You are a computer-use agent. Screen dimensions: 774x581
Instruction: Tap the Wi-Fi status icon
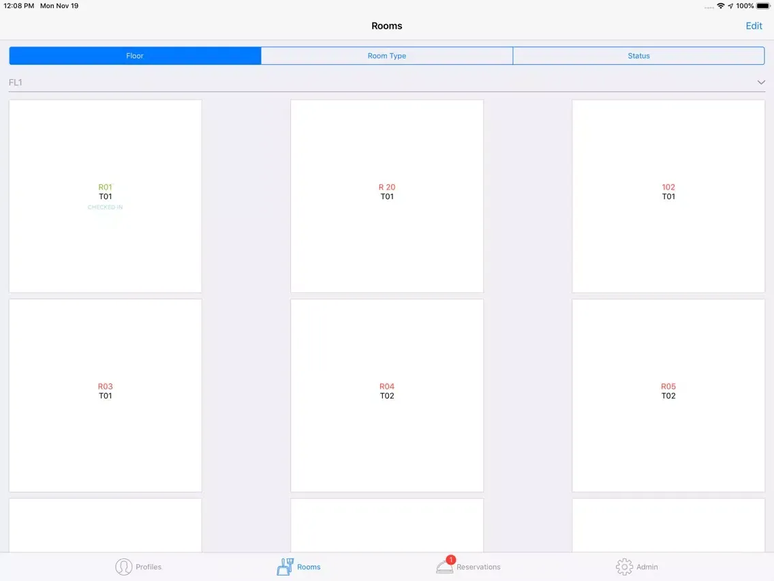click(721, 6)
